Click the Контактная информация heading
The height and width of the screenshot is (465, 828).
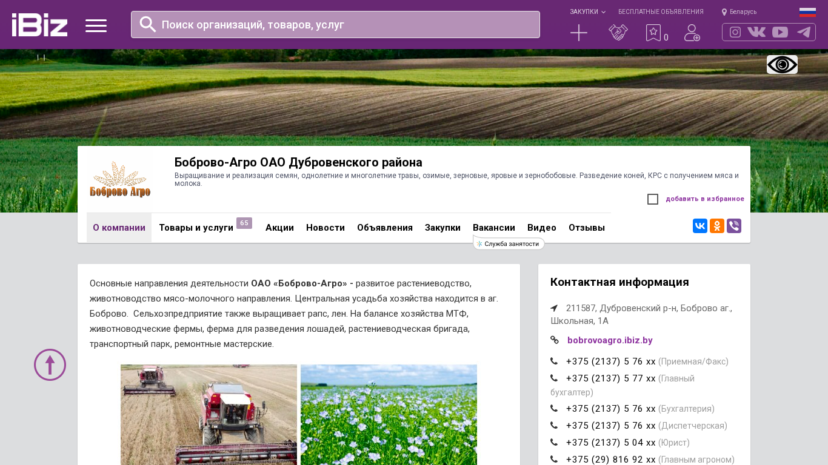point(619,282)
